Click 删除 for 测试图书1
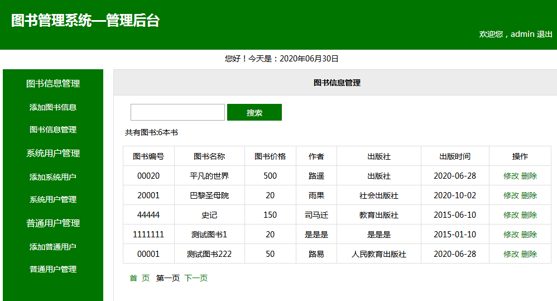This screenshot has width=557, height=301. [x=529, y=235]
